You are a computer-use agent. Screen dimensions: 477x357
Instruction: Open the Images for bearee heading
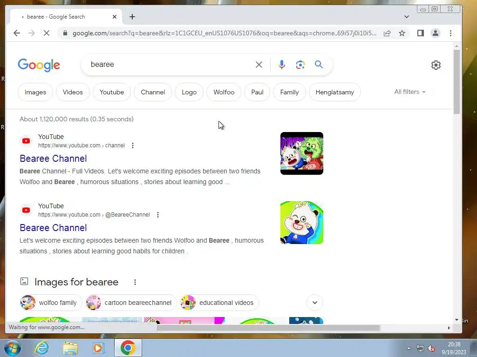point(76,282)
